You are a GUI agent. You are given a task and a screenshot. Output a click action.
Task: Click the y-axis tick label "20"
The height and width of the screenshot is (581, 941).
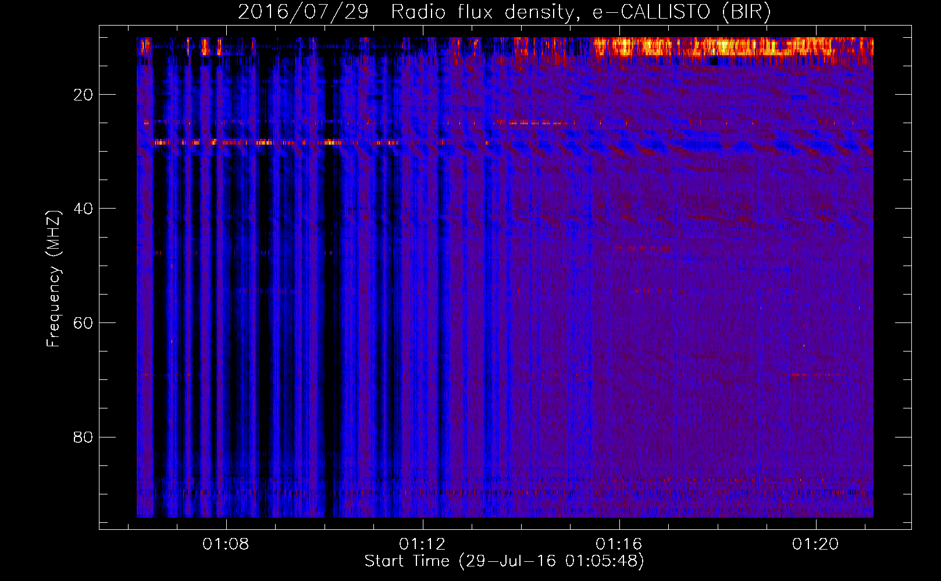point(84,95)
